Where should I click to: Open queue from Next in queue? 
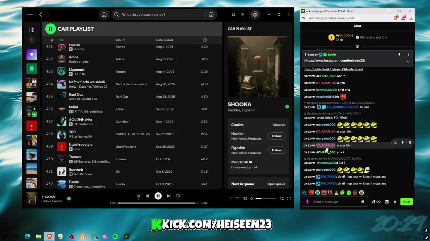(x=276, y=184)
